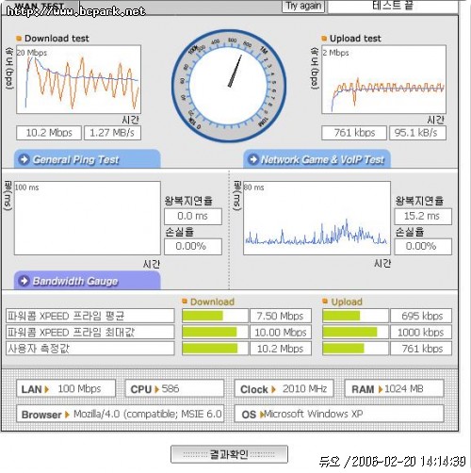
Task: Click the Download test graph
Action: pos(79,79)
